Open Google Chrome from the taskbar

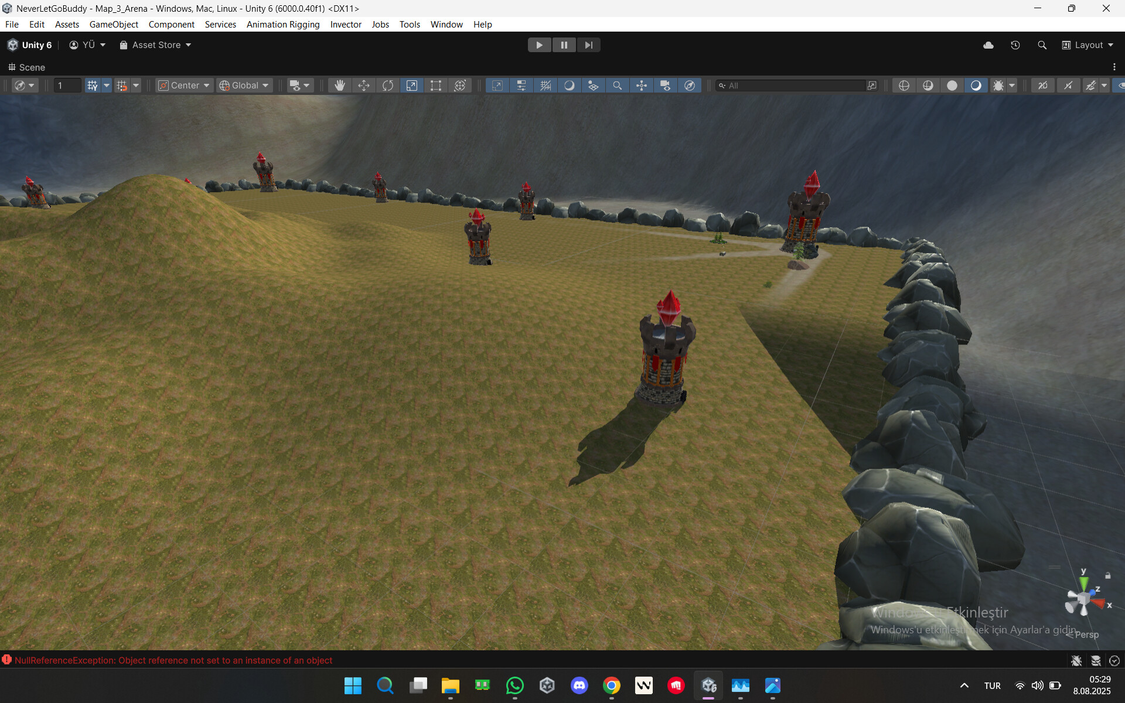pyautogui.click(x=611, y=685)
